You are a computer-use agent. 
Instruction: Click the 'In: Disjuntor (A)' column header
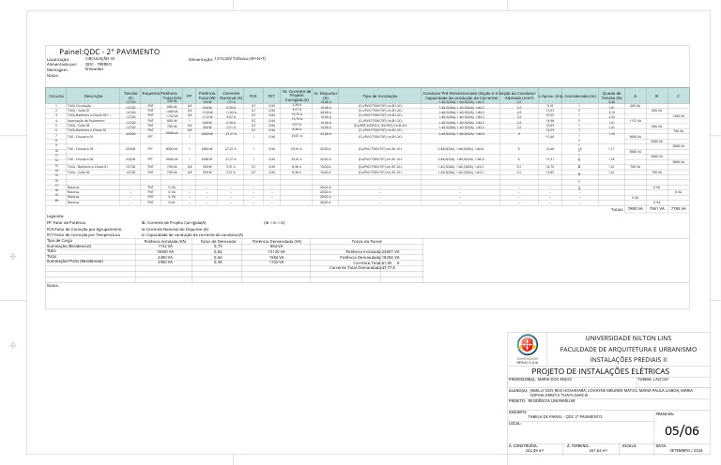(x=326, y=96)
